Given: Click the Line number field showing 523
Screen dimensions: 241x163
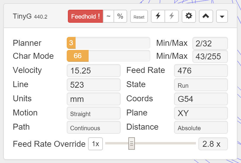Looking at the screenshot, I should (93, 85).
